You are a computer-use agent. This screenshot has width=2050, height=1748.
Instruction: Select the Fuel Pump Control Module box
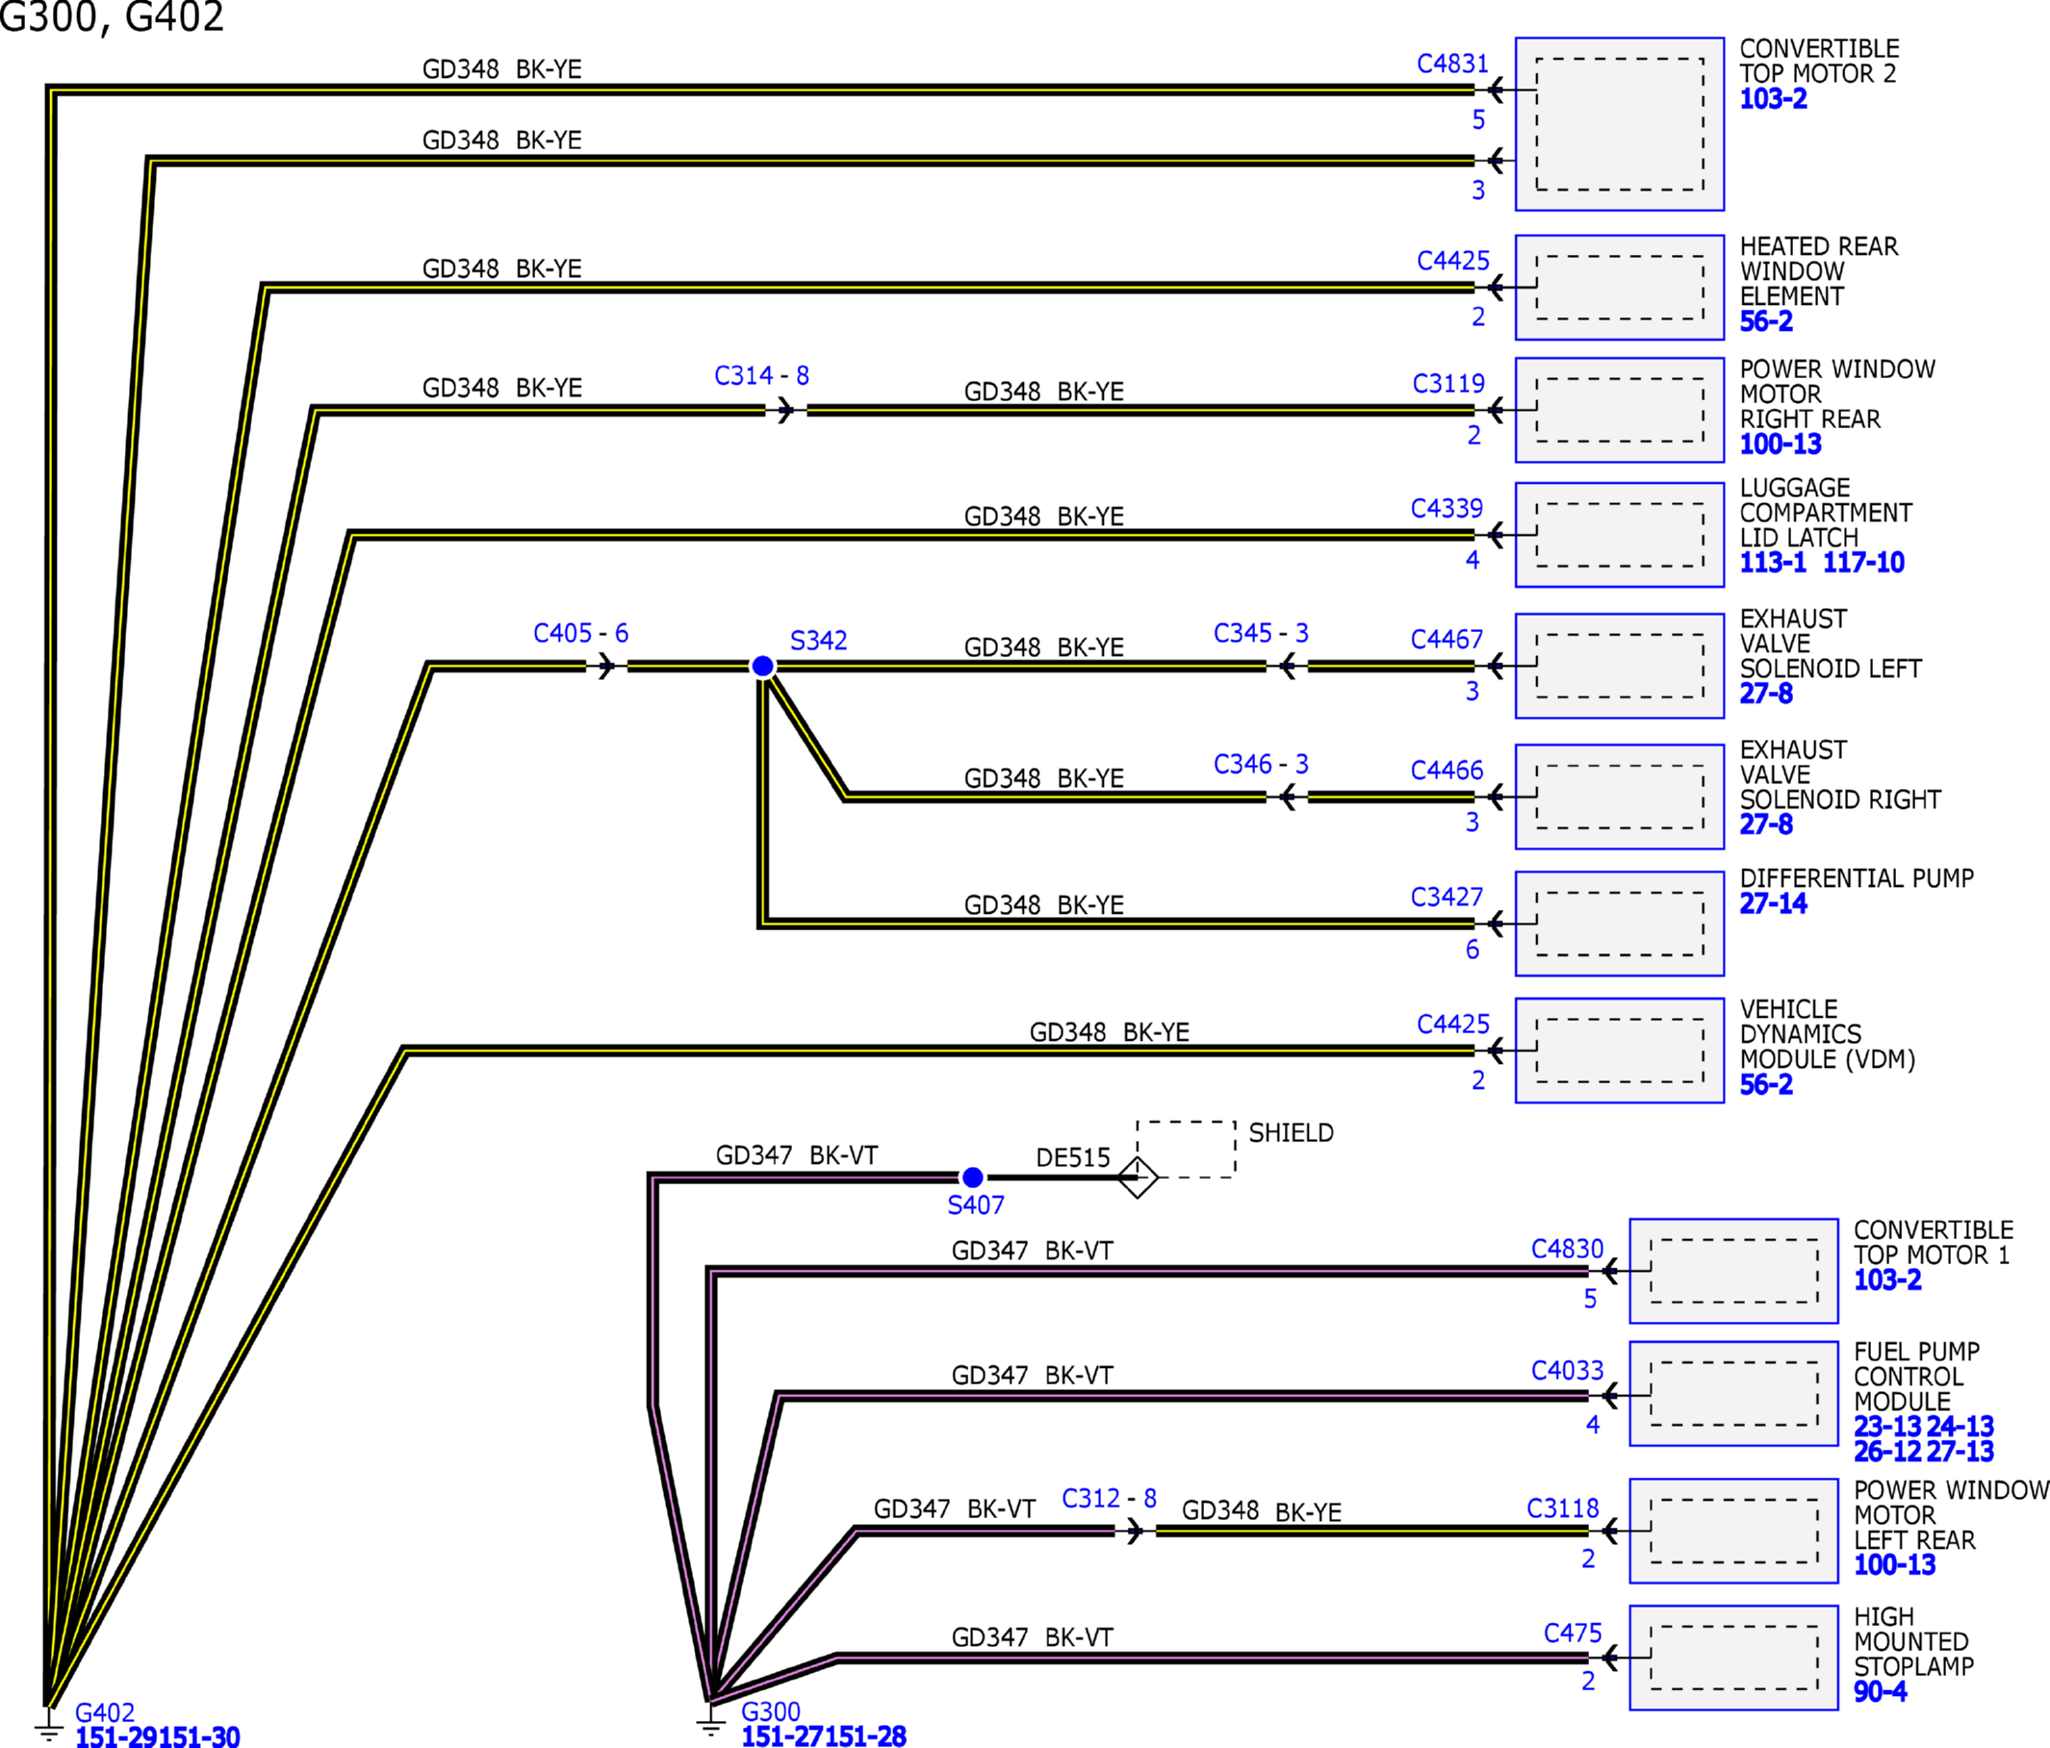tap(1732, 1393)
